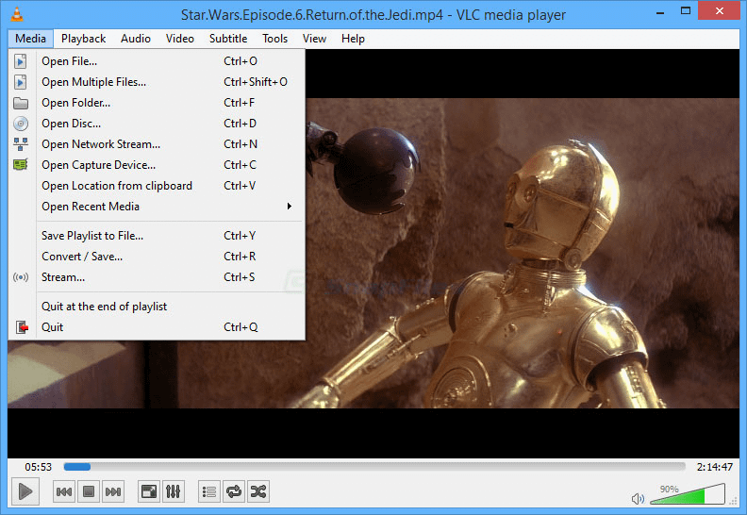Skip to next media track

coord(113,491)
